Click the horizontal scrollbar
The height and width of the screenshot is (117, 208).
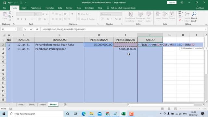pyautogui.click(x=162, y=105)
